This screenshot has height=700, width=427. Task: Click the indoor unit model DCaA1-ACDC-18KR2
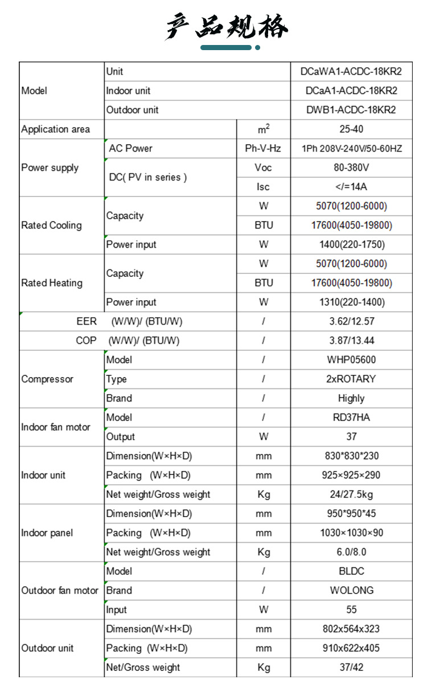[x=351, y=91]
